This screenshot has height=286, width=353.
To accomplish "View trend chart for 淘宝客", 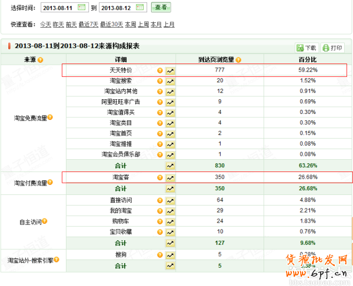I will point(170,178).
